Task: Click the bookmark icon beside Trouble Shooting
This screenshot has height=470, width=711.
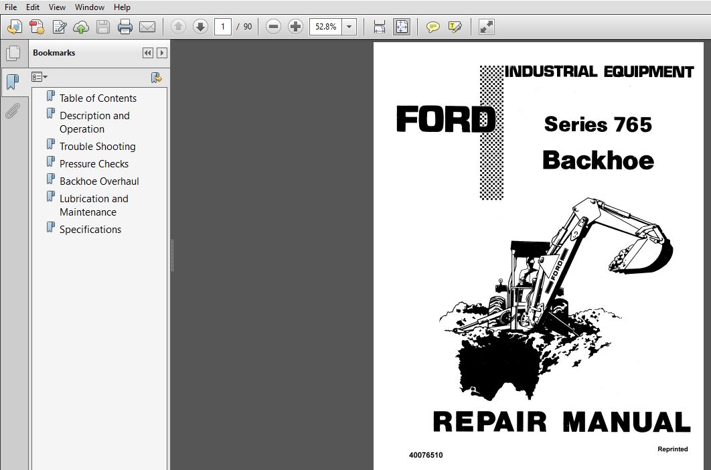Action: click(51, 145)
